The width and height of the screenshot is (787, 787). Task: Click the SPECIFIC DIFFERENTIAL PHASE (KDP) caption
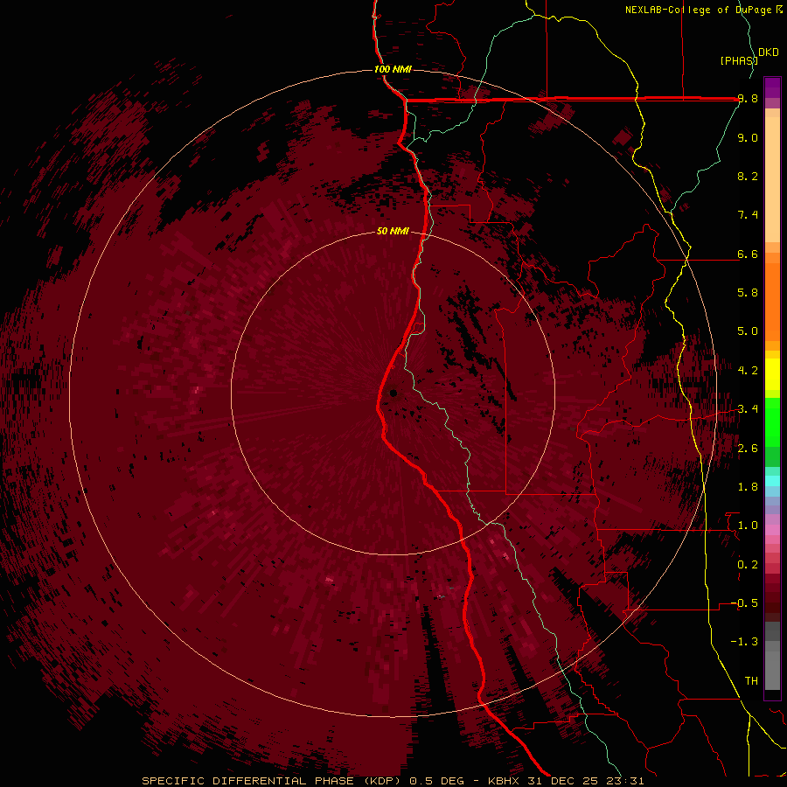(274, 781)
